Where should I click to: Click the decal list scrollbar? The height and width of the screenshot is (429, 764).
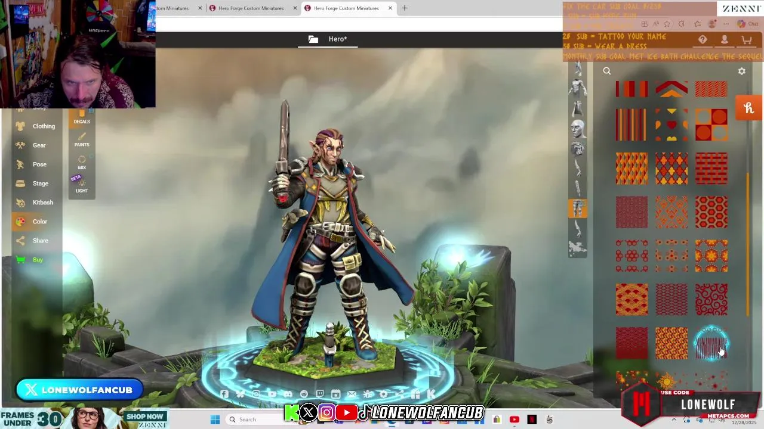[x=748, y=244]
